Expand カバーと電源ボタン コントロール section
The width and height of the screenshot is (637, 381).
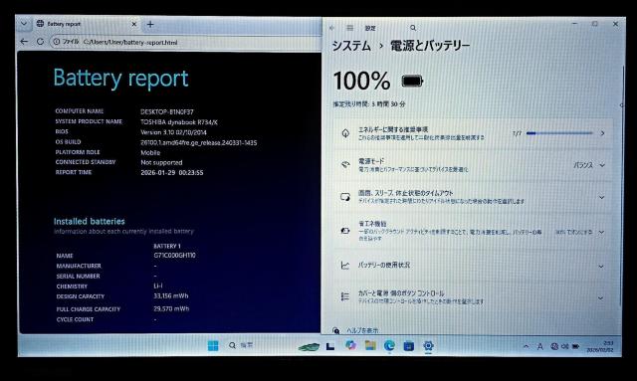[x=473, y=297]
